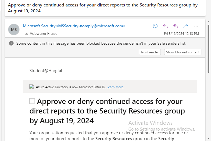This screenshot has width=211, height=141.
Task: Click the Reply all arrow icon
Action: [175, 26]
